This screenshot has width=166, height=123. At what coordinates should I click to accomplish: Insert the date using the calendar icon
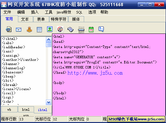(91, 29)
